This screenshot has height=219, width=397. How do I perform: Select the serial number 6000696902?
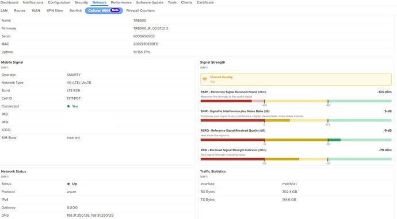tap(144, 36)
